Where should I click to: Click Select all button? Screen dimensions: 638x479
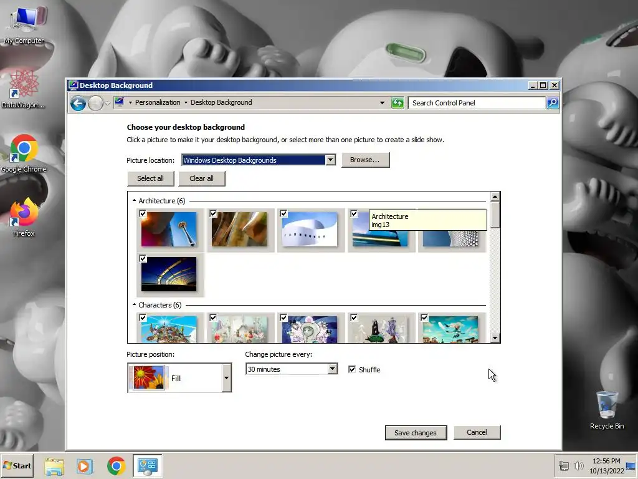150,178
